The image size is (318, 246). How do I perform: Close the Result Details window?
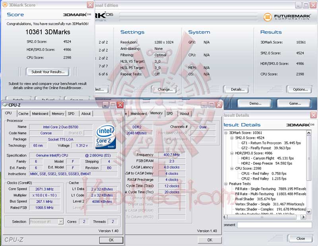tap(313, 115)
